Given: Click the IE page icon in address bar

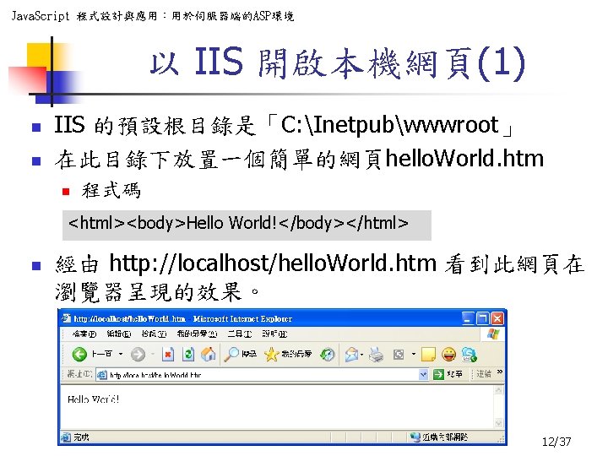Looking at the screenshot, I should point(101,375).
